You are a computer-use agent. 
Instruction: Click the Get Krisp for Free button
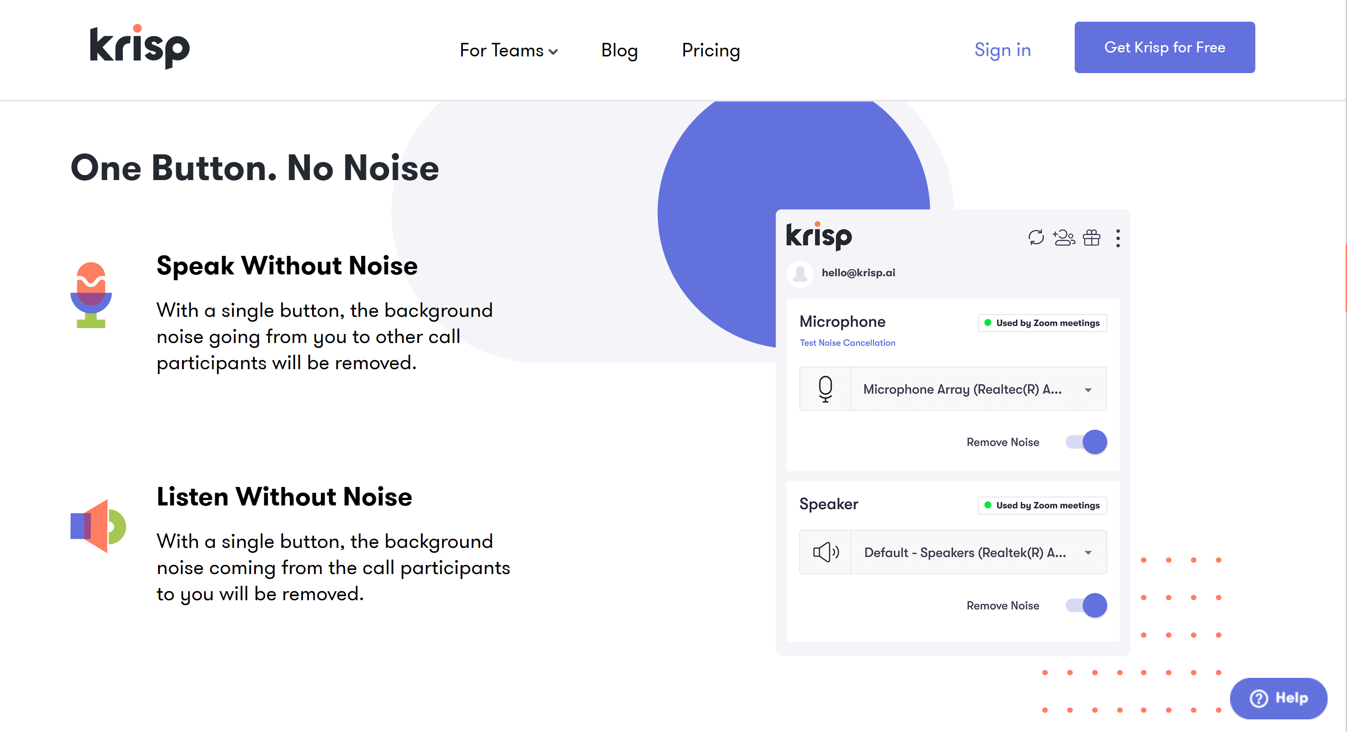1164,47
